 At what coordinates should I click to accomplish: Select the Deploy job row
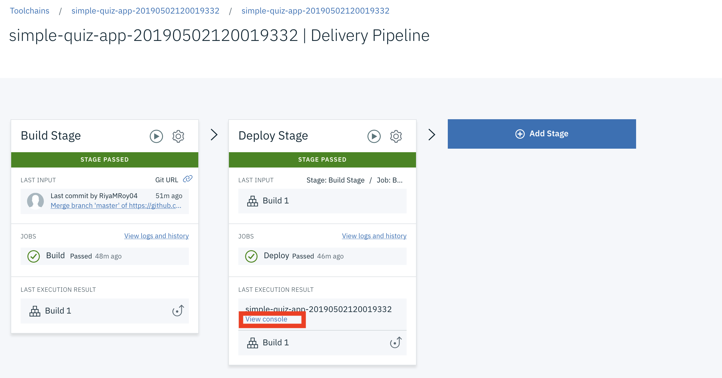click(x=322, y=256)
